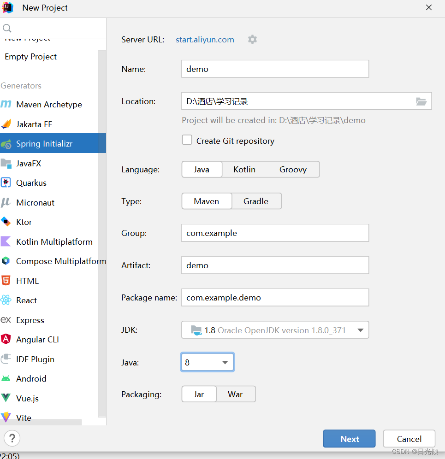This screenshot has height=459, width=445.
Task: Click the Angular CLI red shield icon
Action: [6, 339]
